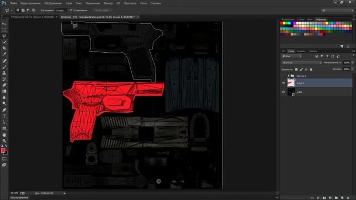Open the Файл menu
Viewport: 356px width, 200px height.
click(x=13, y=3)
